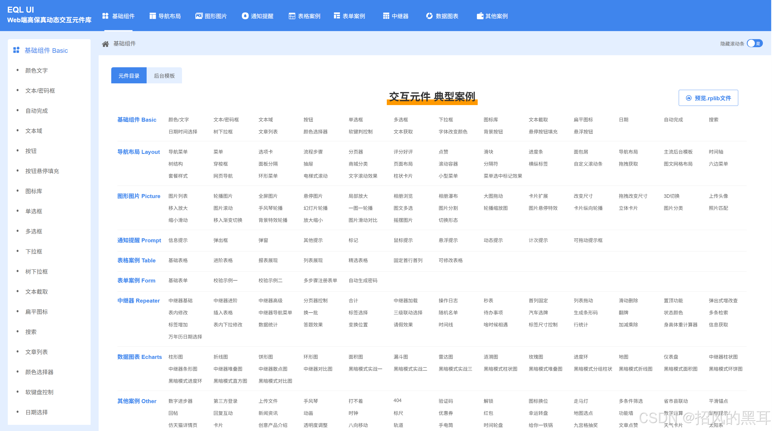
Task: Open the 数据图表 Echarts category link
Action: [x=139, y=357]
